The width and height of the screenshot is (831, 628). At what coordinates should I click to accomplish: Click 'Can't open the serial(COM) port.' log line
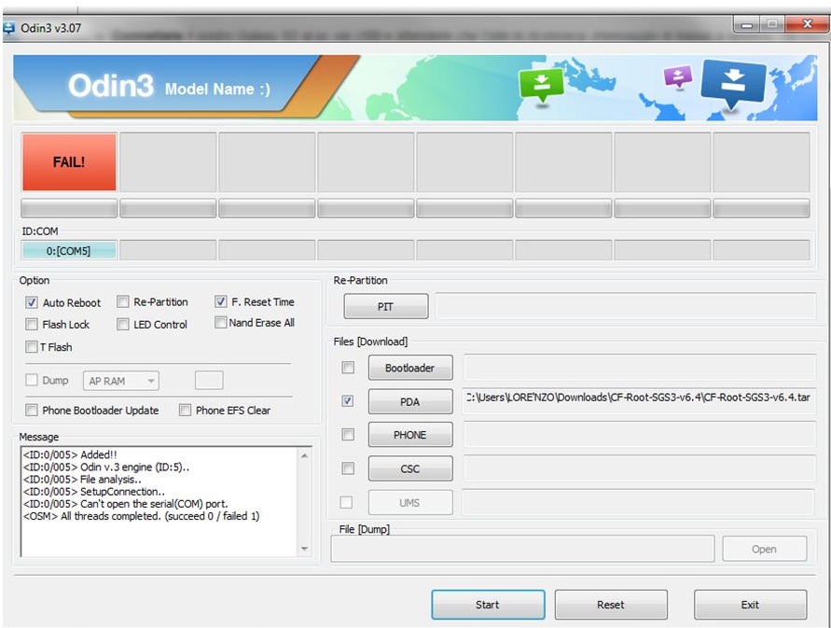point(125,504)
